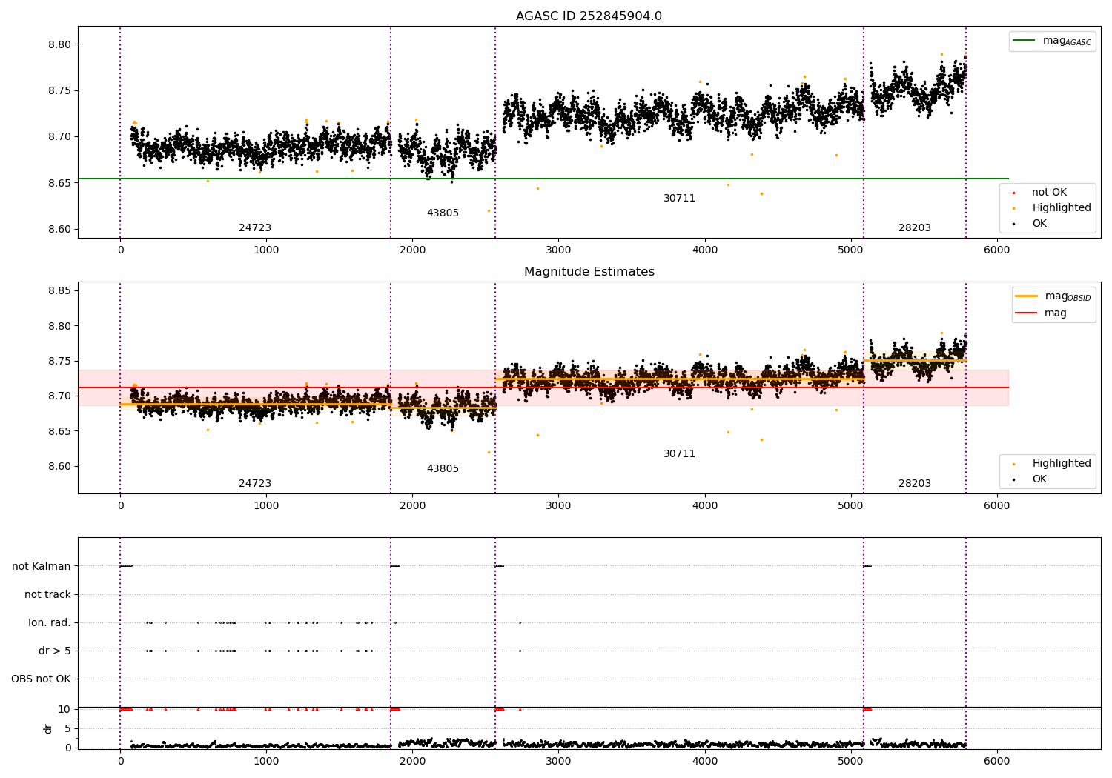The image size is (1112, 778).
Task: Select the mag AGASC legend entry
Action: coord(1053,41)
